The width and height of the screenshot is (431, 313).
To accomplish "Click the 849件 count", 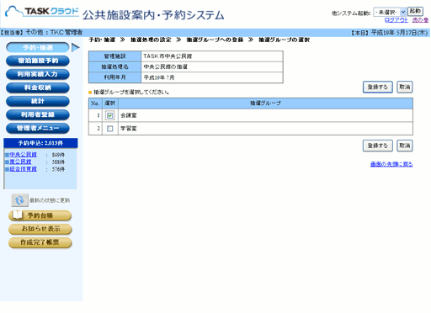I will (x=58, y=155).
